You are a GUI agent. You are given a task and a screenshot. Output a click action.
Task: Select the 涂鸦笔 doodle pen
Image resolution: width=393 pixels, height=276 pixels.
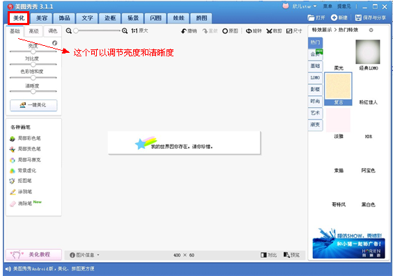pyautogui.click(x=21, y=192)
